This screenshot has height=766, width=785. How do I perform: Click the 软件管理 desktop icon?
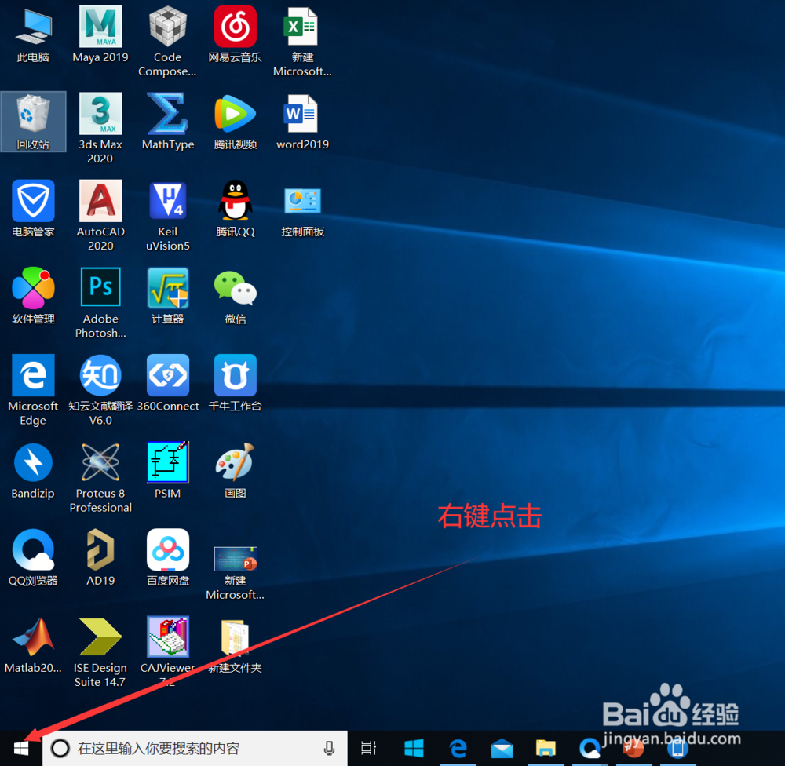click(33, 297)
